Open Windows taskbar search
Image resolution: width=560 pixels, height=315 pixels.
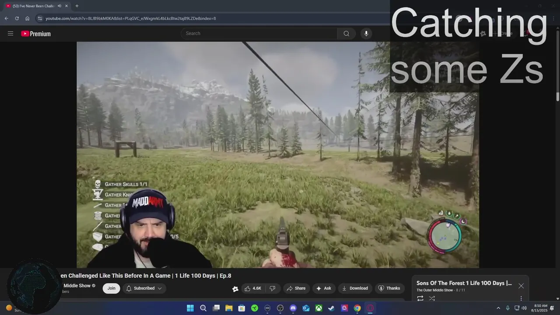[203, 308]
